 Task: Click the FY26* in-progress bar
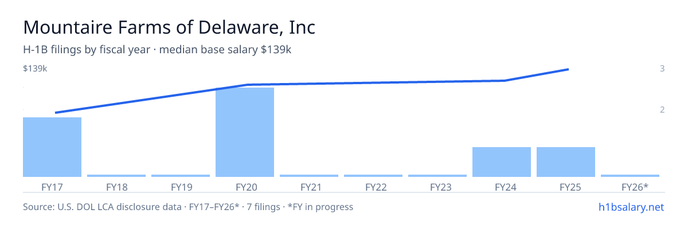[x=630, y=176]
